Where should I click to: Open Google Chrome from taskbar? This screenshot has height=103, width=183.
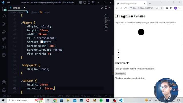pos(55,100)
